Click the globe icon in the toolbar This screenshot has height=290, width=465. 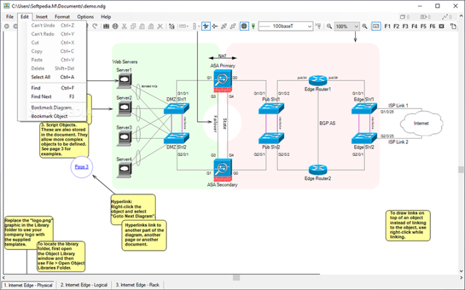tap(115, 26)
